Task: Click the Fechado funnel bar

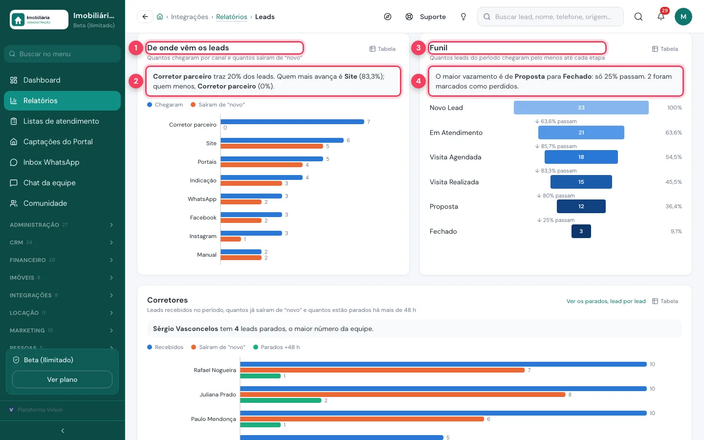Action: pos(581,231)
